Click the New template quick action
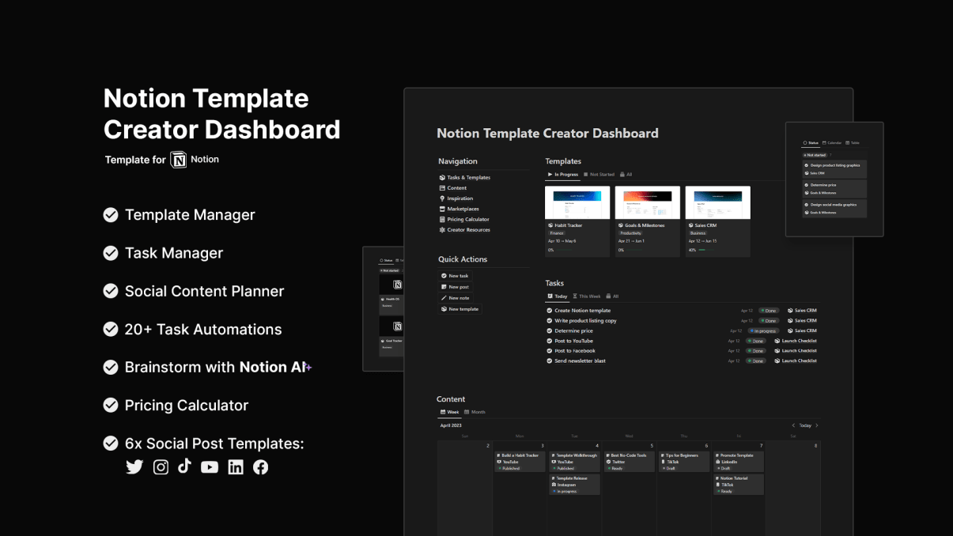953x536 pixels. click(x=460, y=308)
